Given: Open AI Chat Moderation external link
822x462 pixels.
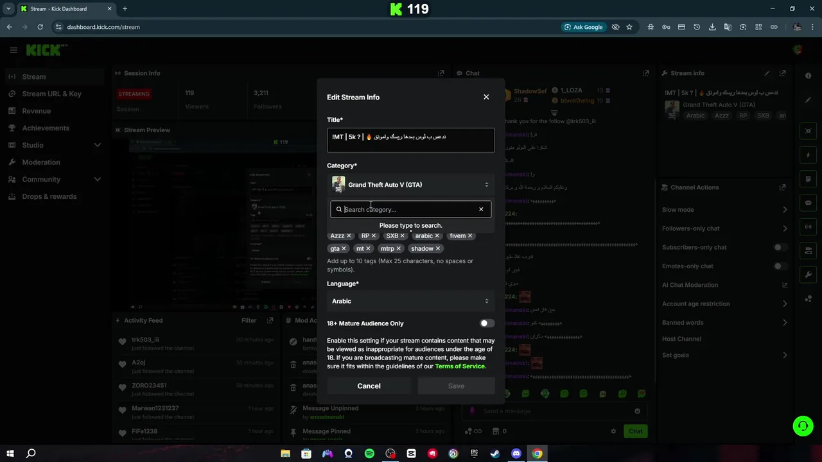Looking at the screenshot, I should (x=784, y=285).
